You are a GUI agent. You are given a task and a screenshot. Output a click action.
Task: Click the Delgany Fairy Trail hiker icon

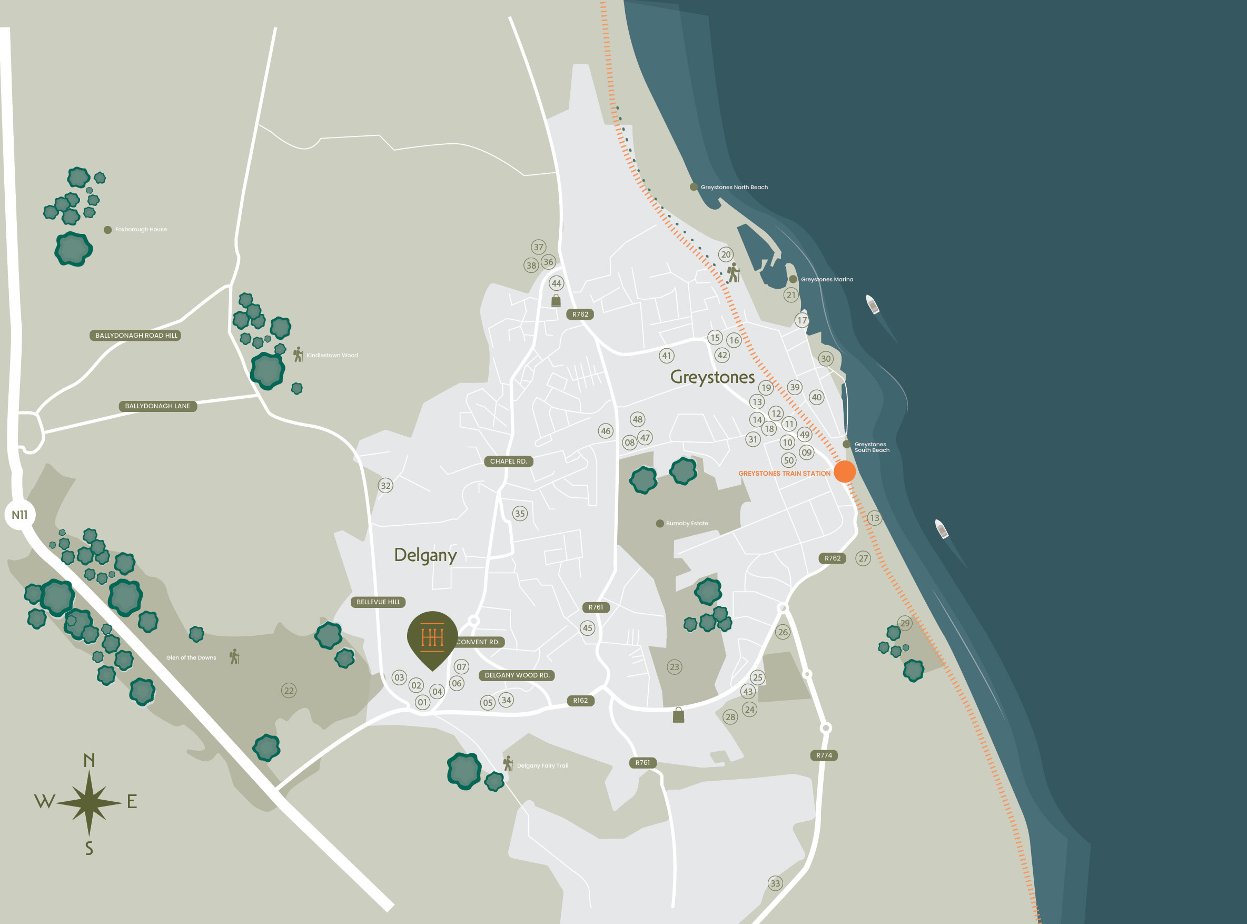click(508, 763)
